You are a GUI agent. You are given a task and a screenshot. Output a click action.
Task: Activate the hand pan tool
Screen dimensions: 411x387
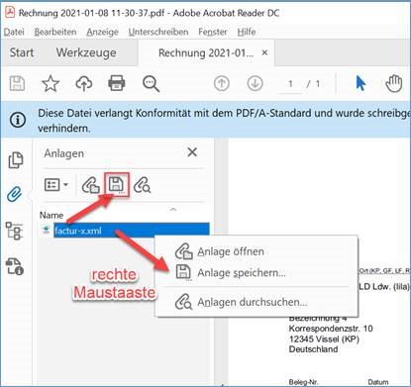tap(394, 83)
